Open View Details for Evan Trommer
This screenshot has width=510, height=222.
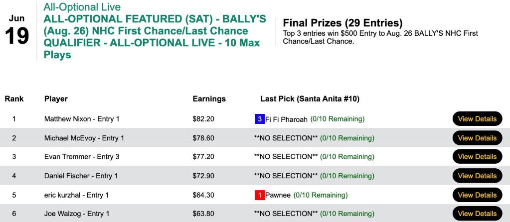[477, 157]
